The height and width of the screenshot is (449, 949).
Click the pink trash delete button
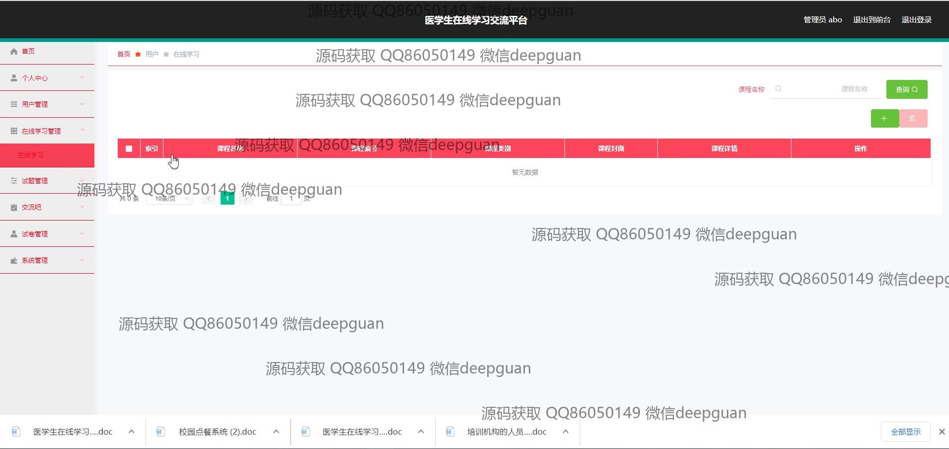click(x=913, y=119)
